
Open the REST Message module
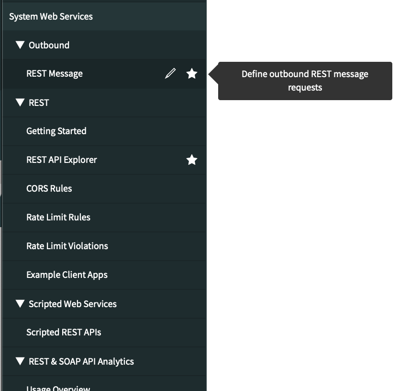[x=55, y=74]
